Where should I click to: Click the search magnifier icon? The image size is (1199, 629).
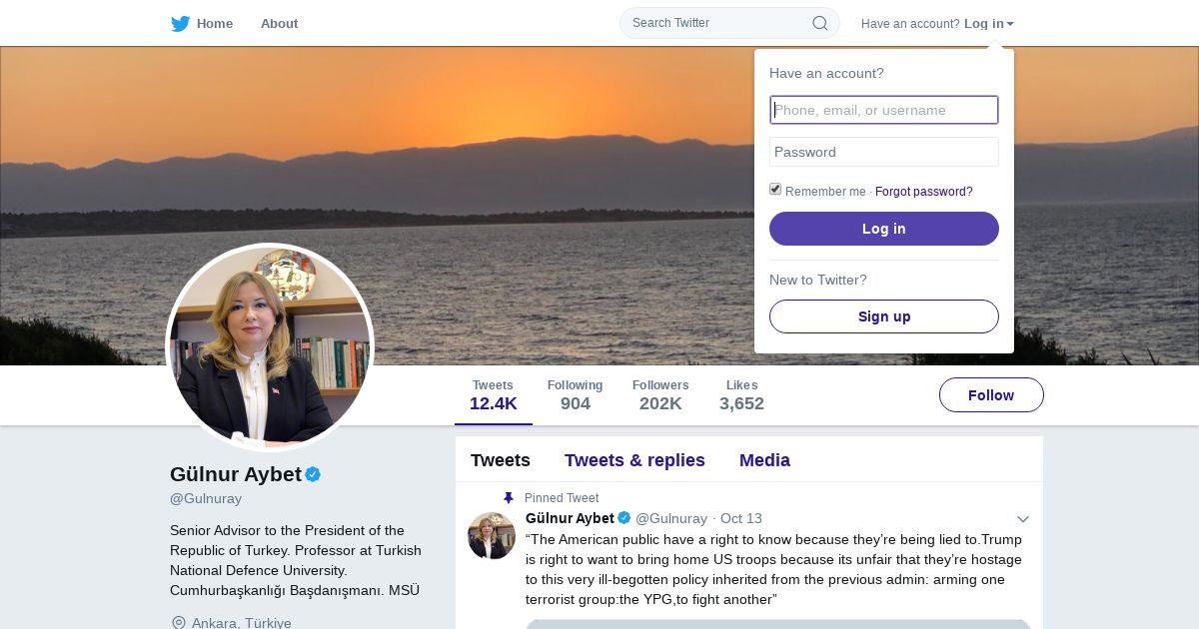[x=819, y=23]
